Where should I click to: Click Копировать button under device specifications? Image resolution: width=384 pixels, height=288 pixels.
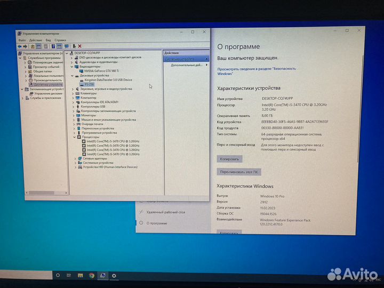pos(229,159)
